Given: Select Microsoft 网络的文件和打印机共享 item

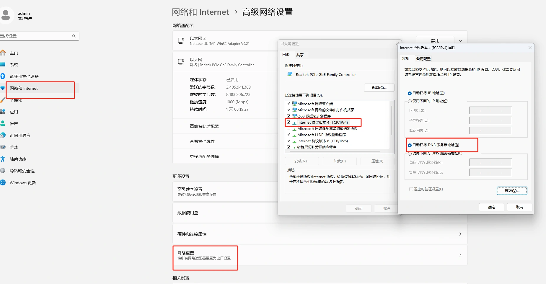Looking at the screenshot, I should pos(326,110).
